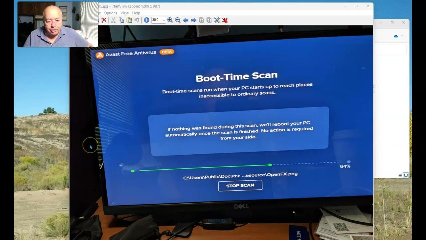Go to next image with blue right arrow
This screenshot has width=426, height=240.
tap(193, 20)
